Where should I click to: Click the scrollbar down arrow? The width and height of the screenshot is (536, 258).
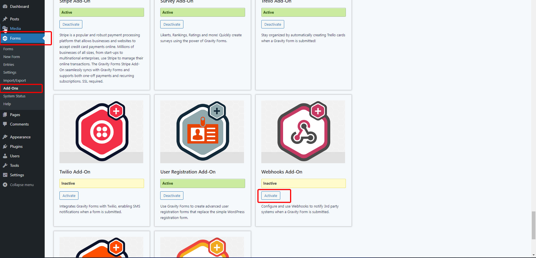pyautogui.click(x=533, y=255)
